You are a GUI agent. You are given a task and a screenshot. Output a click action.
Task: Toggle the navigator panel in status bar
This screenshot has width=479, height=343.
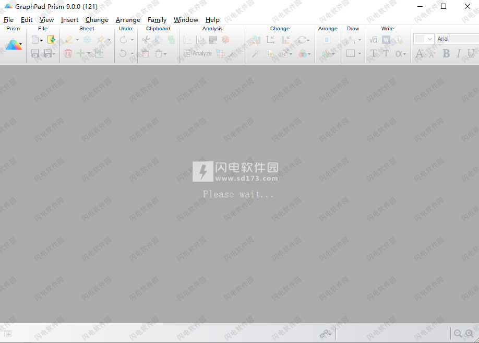point(8,334)
